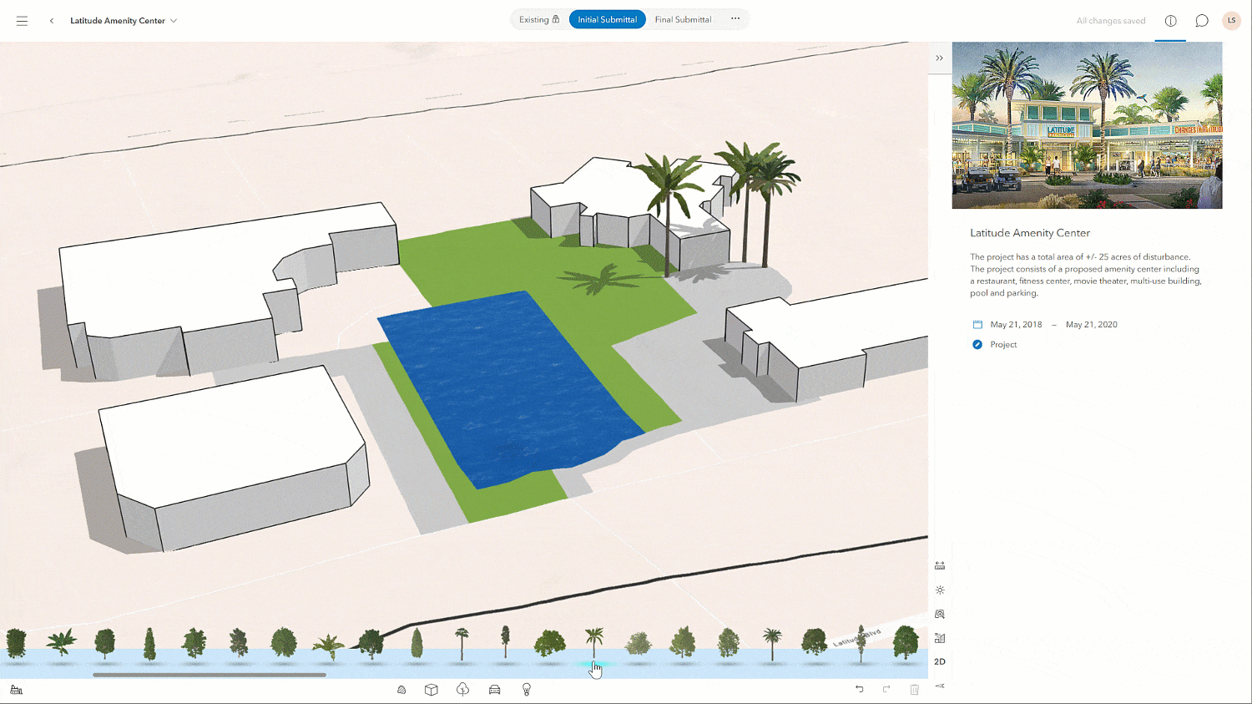Select the vehicle placement tool

tap(494, 689)
